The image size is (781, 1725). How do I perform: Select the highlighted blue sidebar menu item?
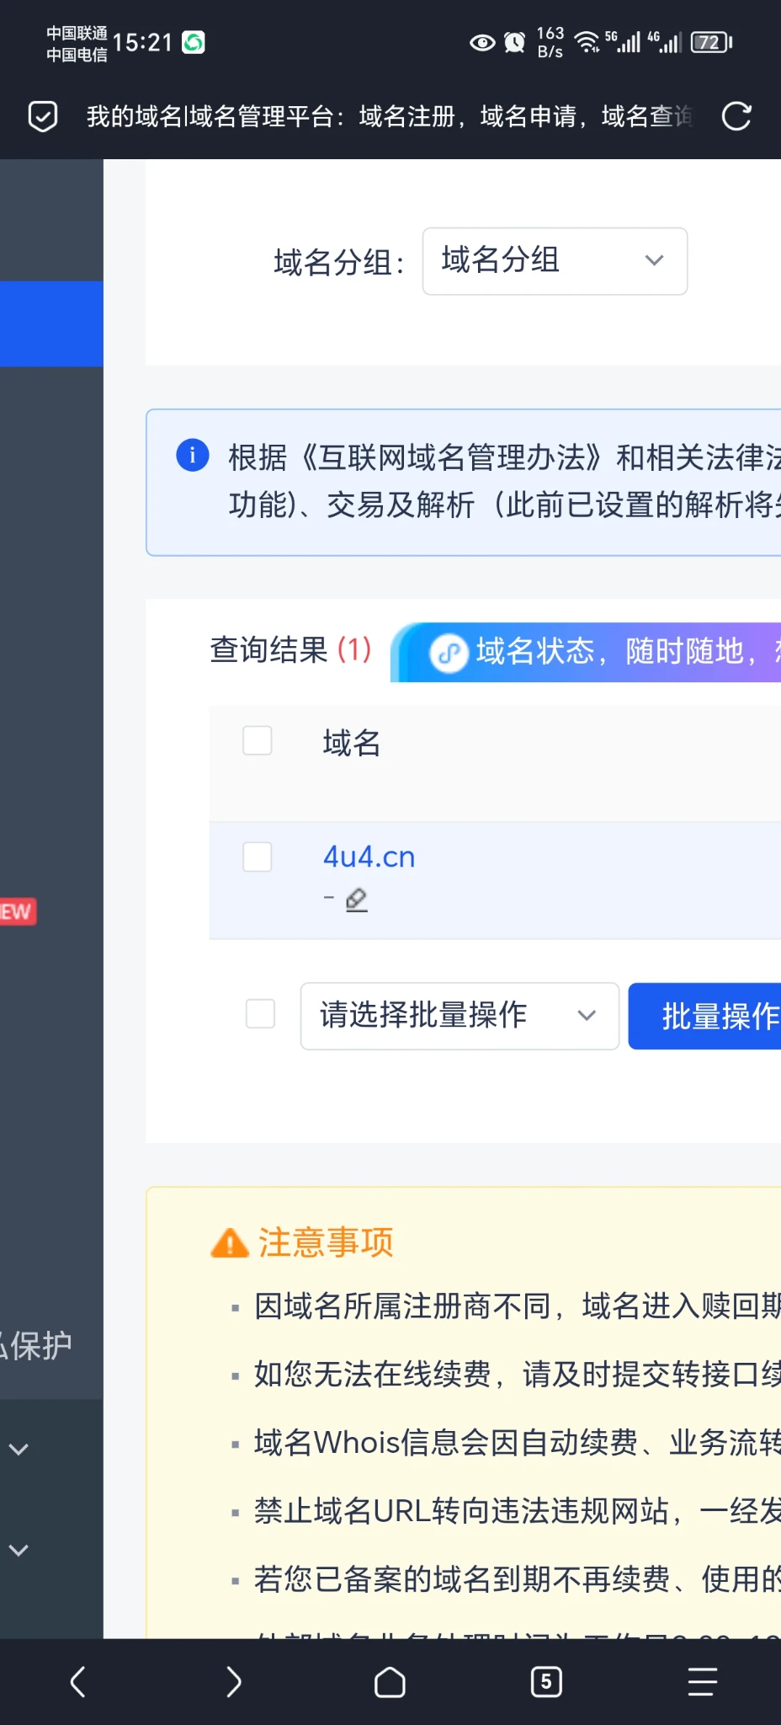[x=51, y=323]
